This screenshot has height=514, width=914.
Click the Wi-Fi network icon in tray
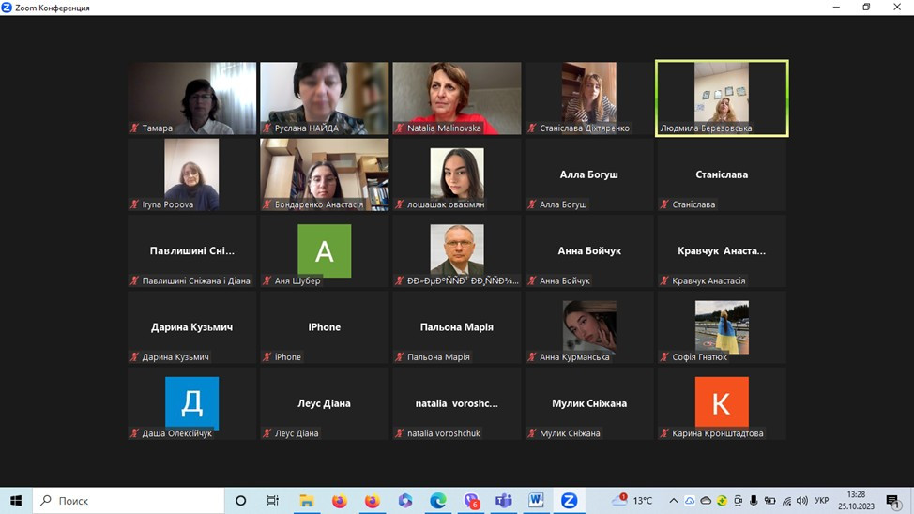(787, 501)
